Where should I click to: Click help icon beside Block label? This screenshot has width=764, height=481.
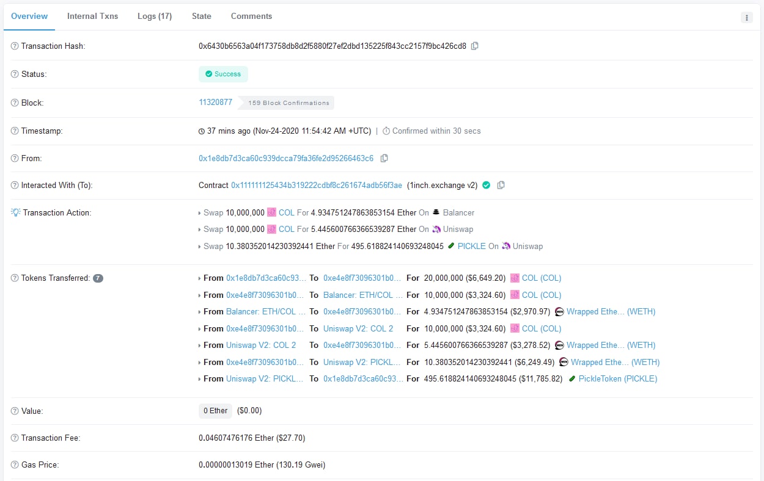15,103
